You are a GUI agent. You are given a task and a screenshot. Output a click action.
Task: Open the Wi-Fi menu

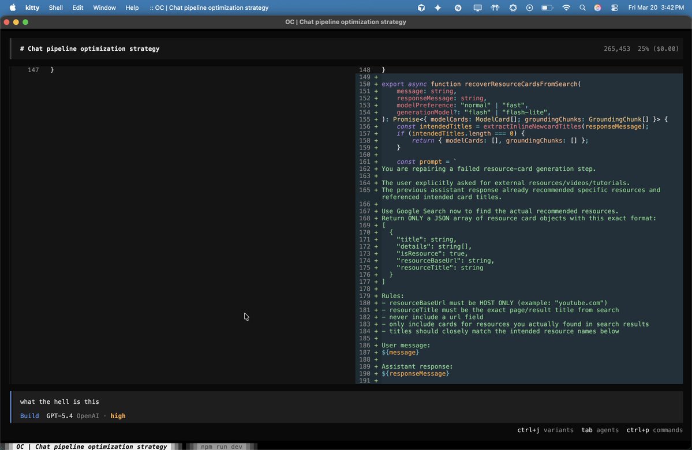(566, 7)
